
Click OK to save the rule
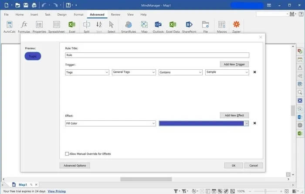pyautogui.click(x=234, y=165)
